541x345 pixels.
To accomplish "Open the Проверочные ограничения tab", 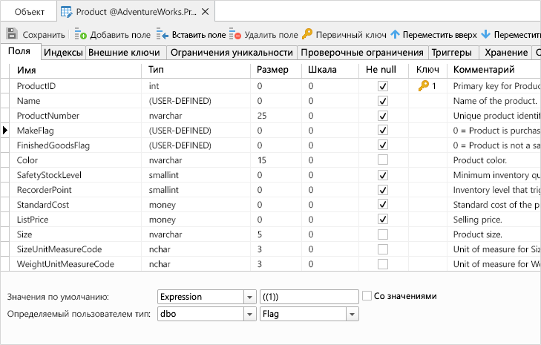I will pos(362,53).
